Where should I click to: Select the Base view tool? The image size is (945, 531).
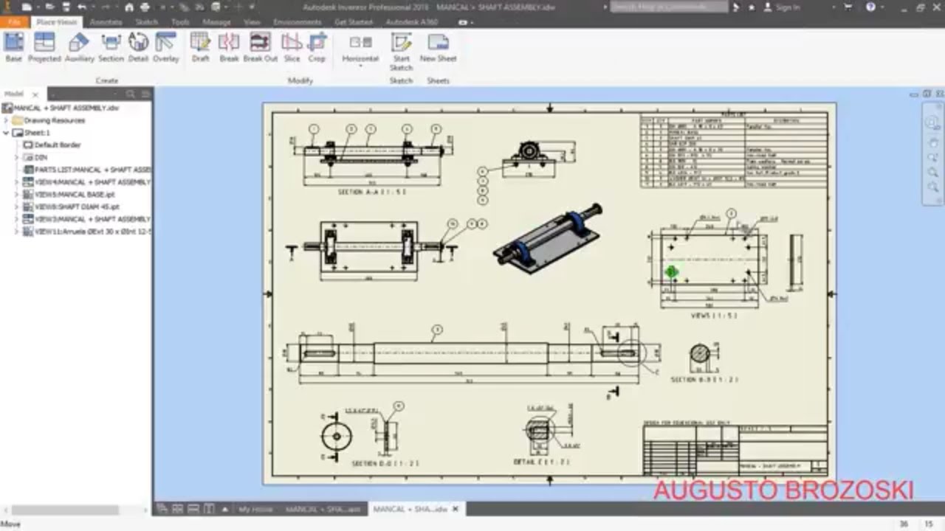14,47
